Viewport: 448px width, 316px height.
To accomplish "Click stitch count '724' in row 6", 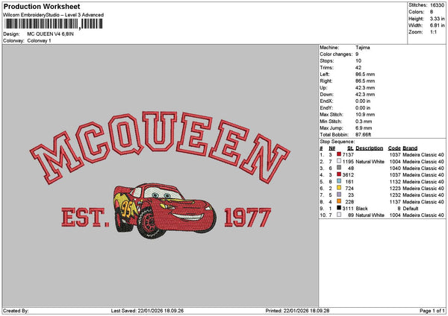I will click(349, 189).
